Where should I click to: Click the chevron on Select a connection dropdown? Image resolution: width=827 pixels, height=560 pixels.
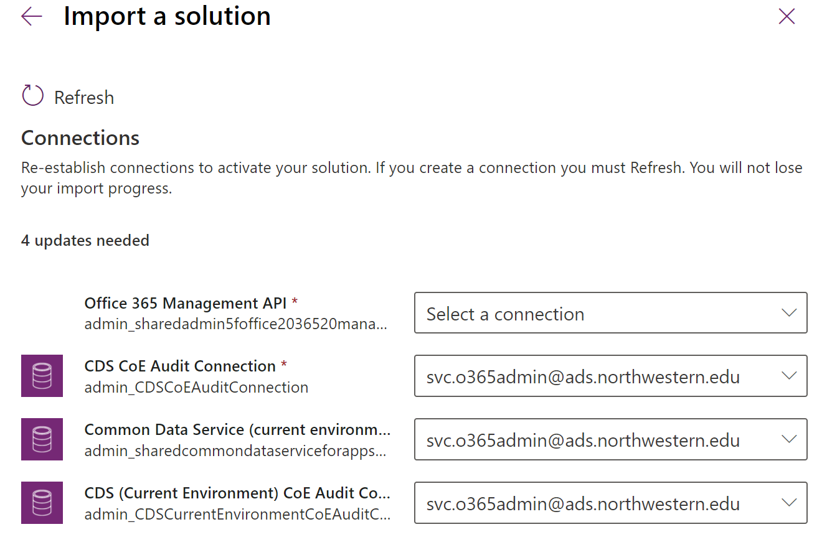click(789, 313)
